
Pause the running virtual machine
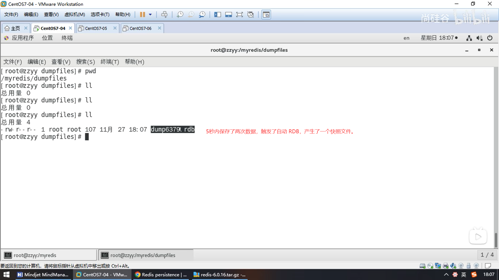[142, 15]
